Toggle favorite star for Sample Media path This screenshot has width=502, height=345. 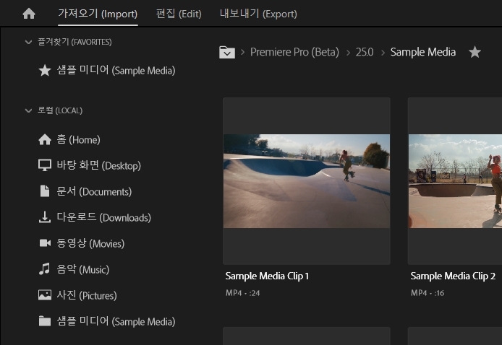pos(475,52)
